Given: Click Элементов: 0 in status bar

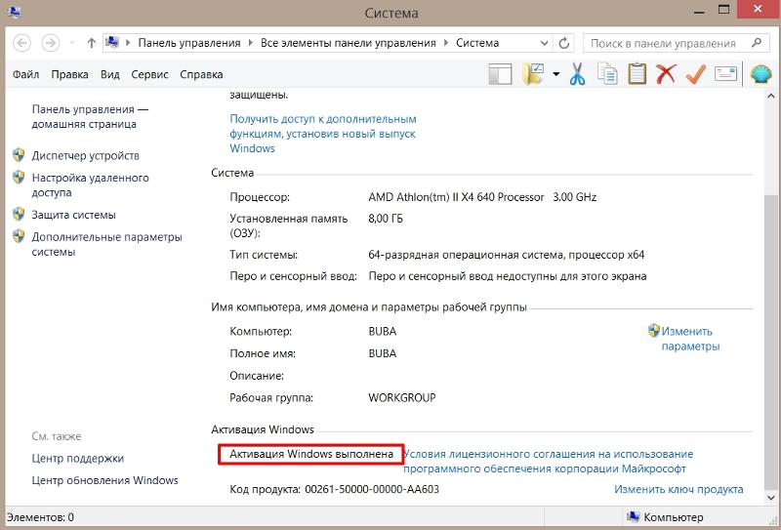Looking at the screenshot, I should 40,517.
